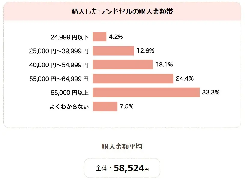Image resolution: width=245 pixels, height=181 pixels.
Task: Click the 購入金額平均 heading
Action: 122,147
